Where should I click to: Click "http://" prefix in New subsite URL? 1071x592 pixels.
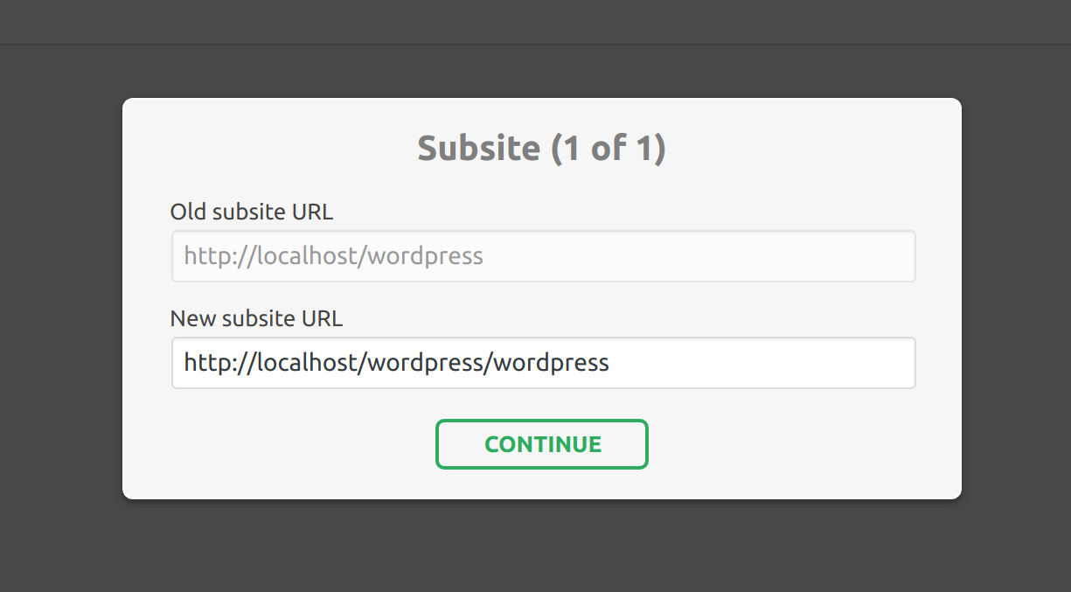coord(219,362)
